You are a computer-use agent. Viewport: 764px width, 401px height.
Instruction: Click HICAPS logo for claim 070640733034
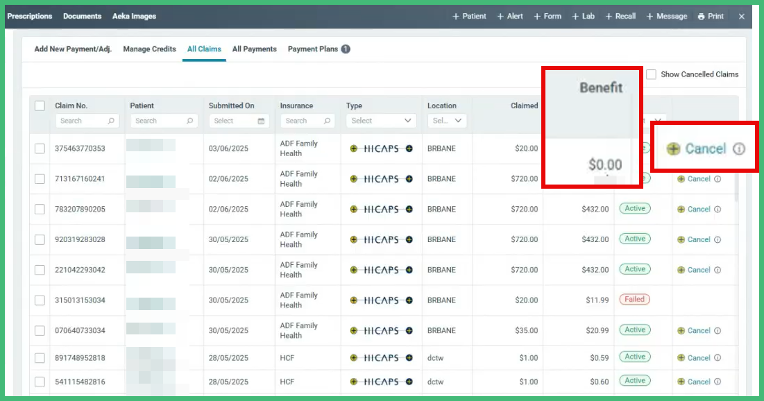point(382,330)
